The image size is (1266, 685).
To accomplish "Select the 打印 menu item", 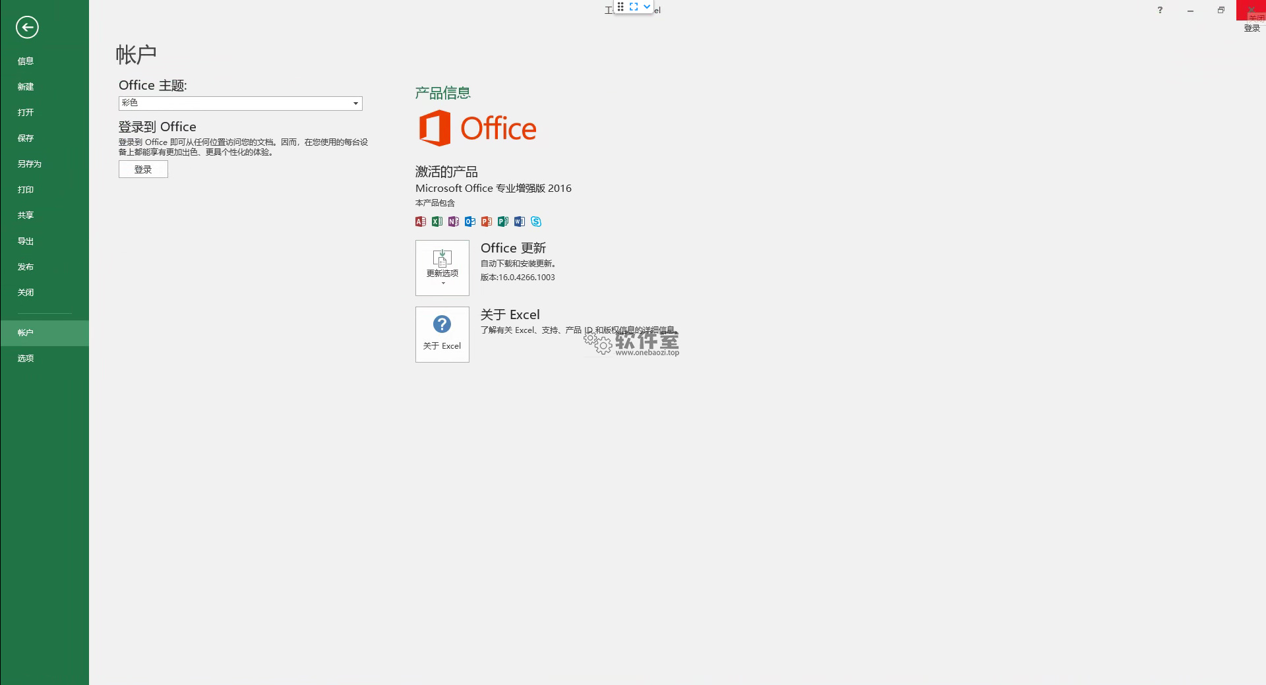I will [x=44, y=189].
